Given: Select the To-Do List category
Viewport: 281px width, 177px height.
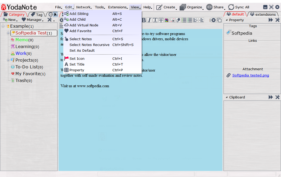Looking at the screenshot, I should [x=27, y=67].
